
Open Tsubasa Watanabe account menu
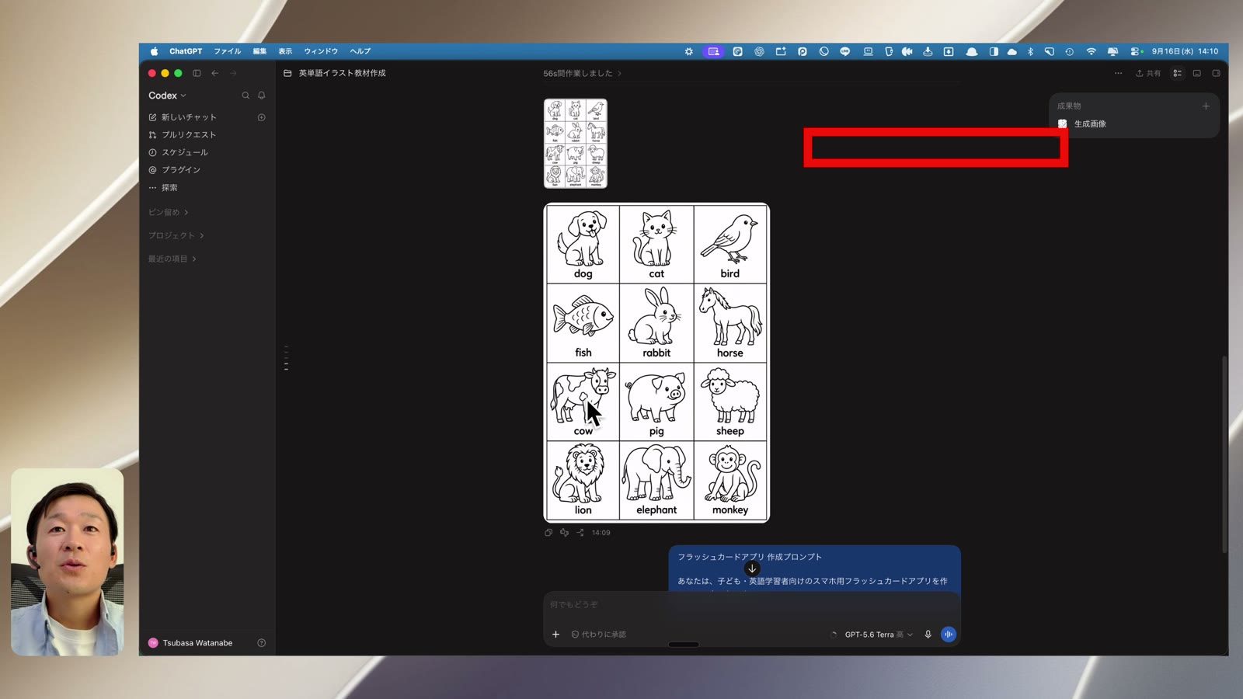click(x=190, y=643)
